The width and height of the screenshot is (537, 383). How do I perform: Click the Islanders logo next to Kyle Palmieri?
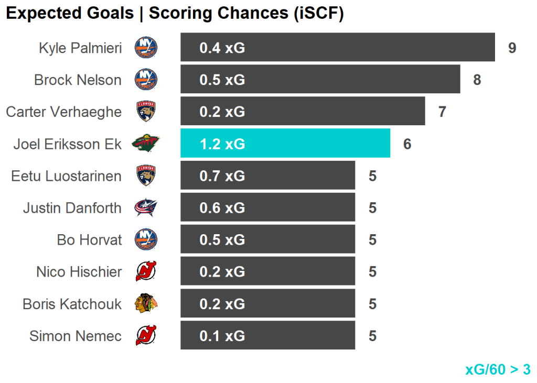(x=146, y=48)
